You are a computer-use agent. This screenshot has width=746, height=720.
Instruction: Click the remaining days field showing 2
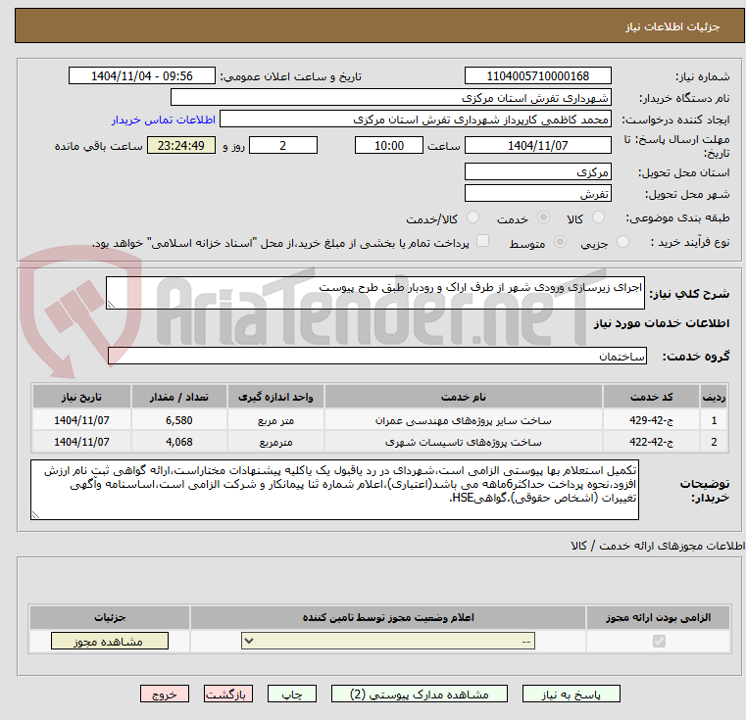(x=283, y=146)
